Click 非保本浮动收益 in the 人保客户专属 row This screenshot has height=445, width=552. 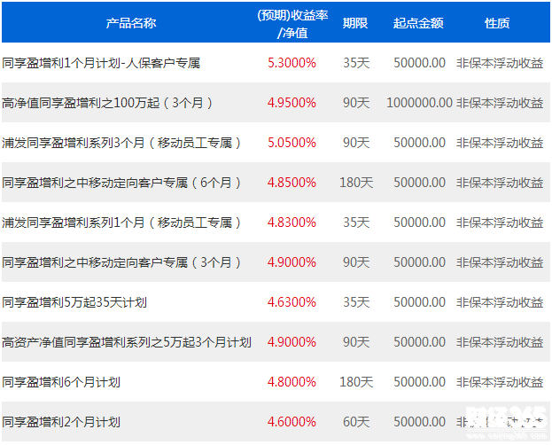[500, 63]
